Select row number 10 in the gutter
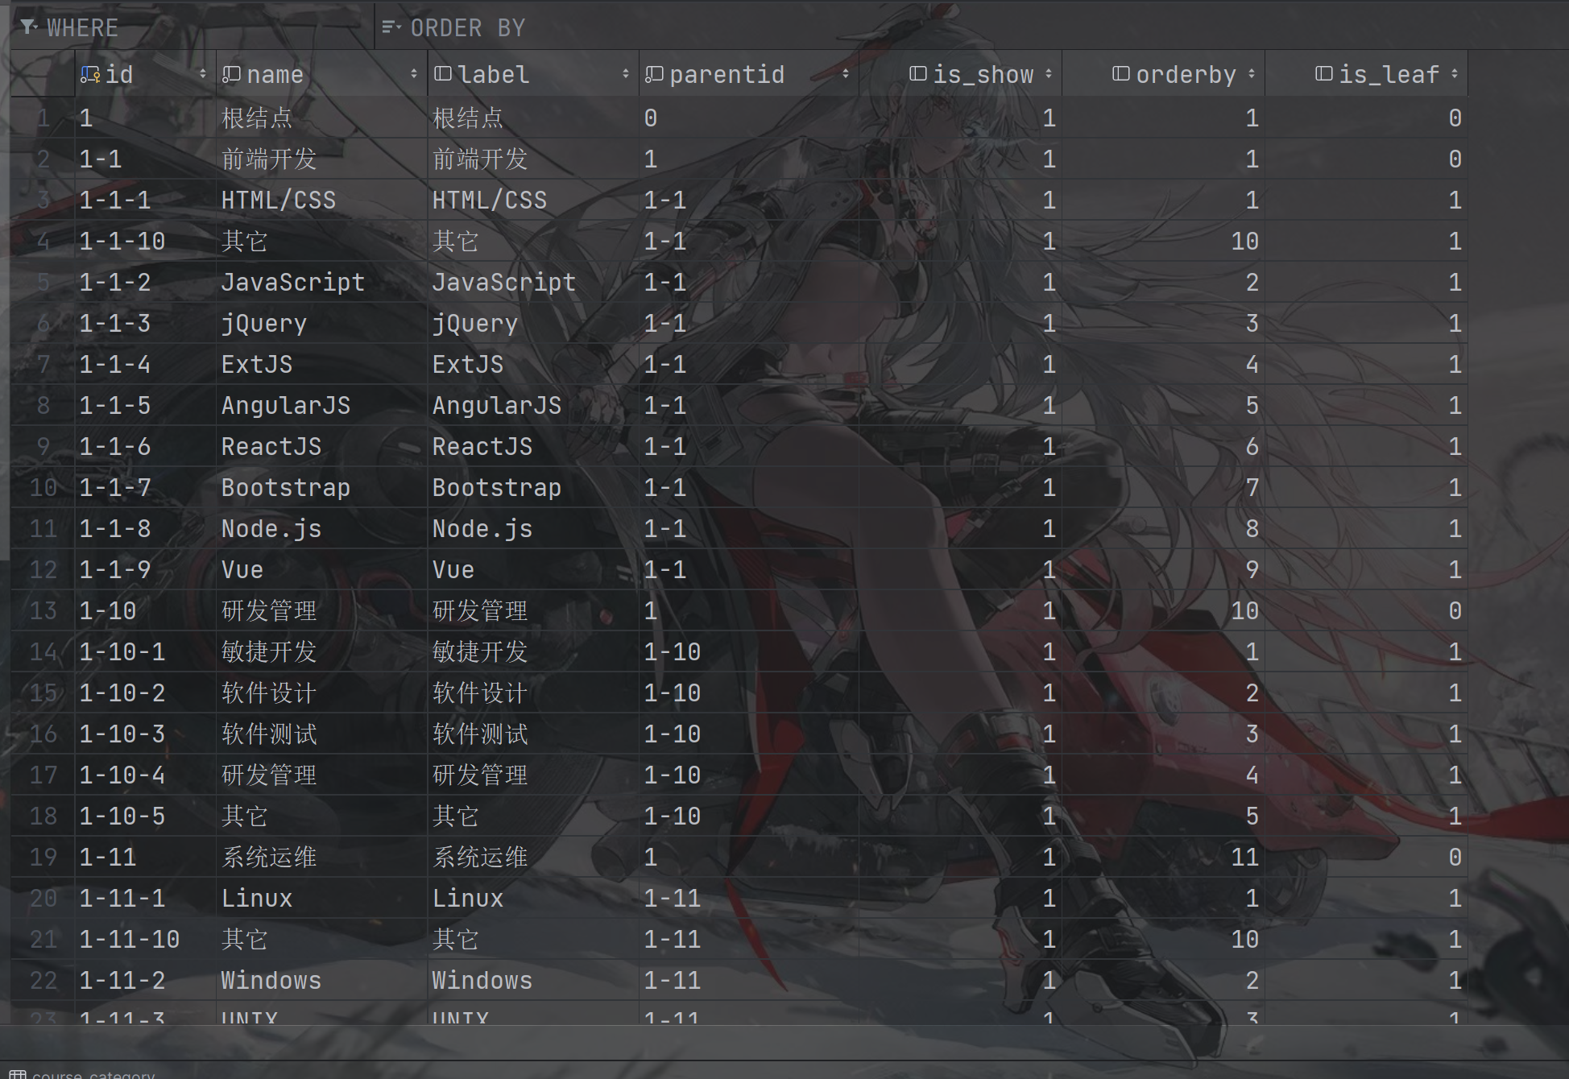This screenshot has width=1569, height=1079. [x=43, y=488]
